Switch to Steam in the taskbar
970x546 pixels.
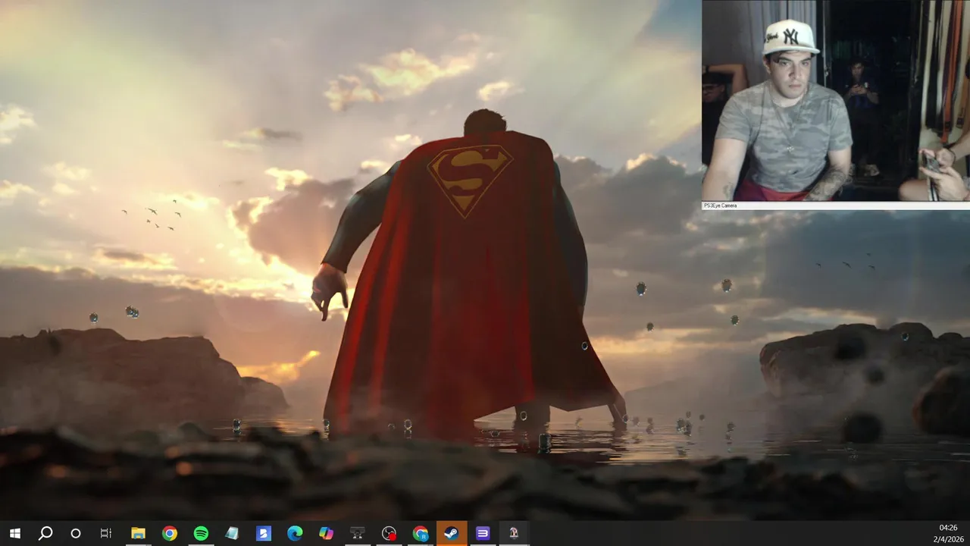(x=452, y=533)
